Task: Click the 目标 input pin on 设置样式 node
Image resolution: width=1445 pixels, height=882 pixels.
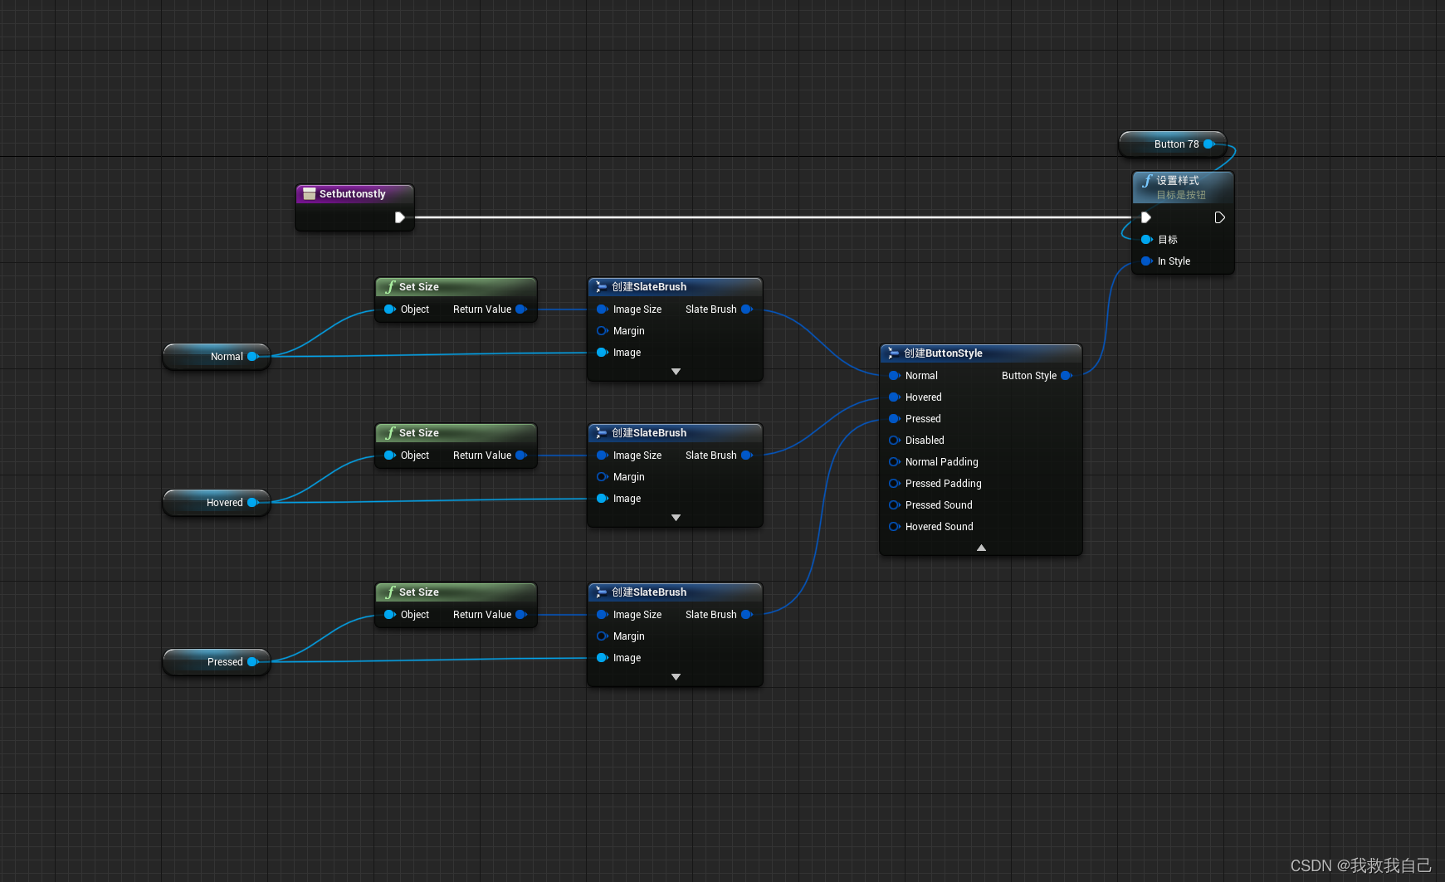Action: tap(1148, 239)
